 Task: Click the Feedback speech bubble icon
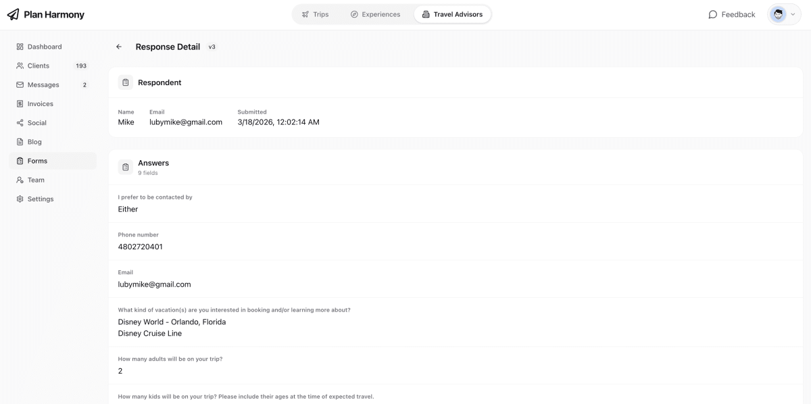pos(712,14)
